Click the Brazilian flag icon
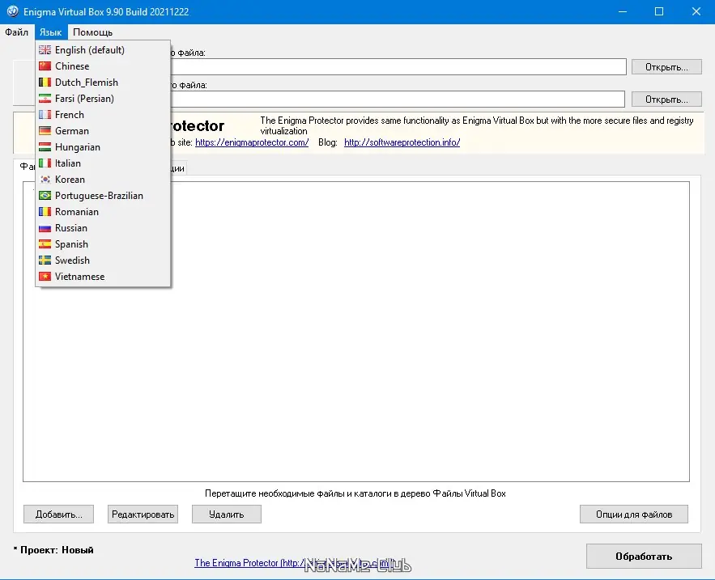The image size is (715, 580). 45,196
